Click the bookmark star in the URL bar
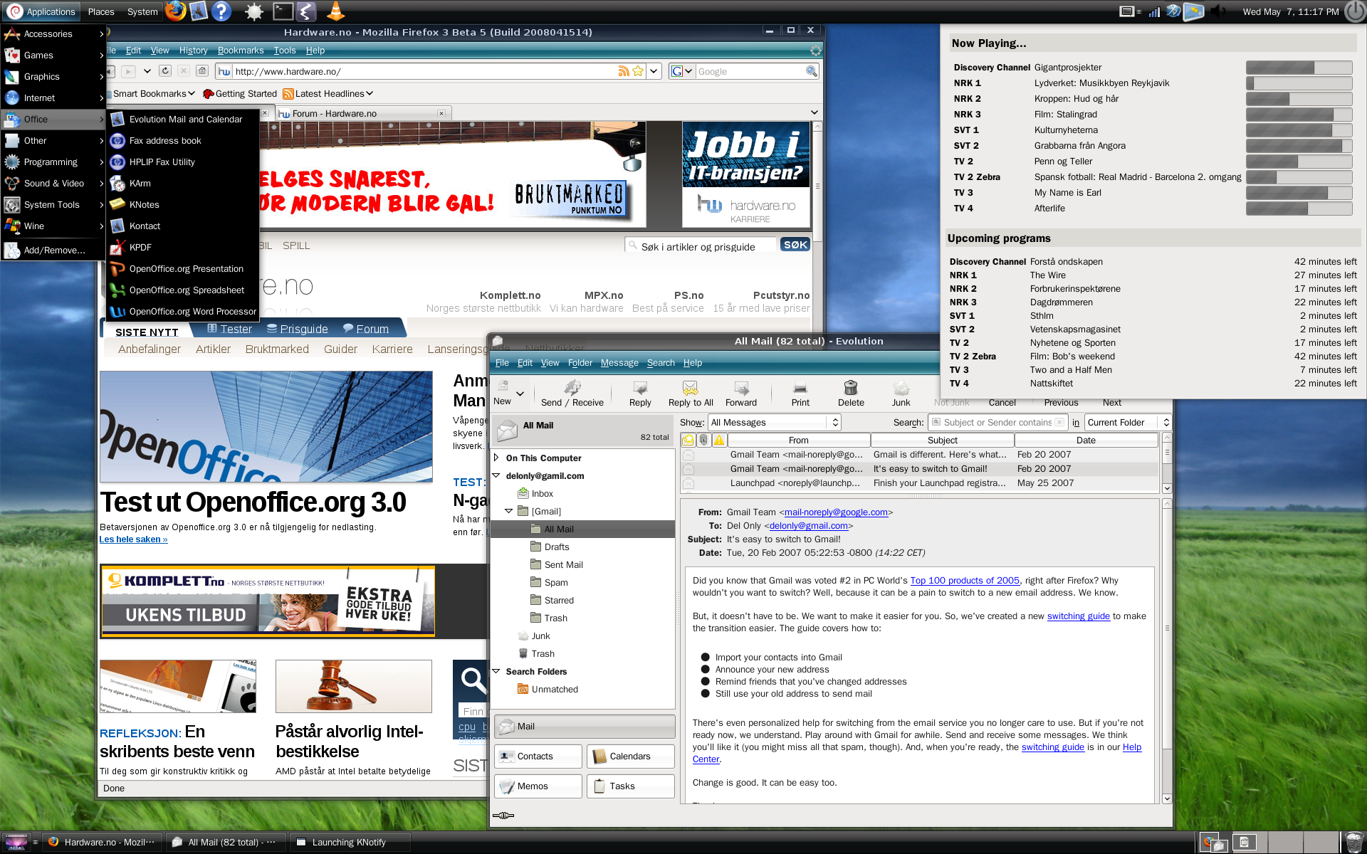1367x854 pixels. click(x=638, y=71)
